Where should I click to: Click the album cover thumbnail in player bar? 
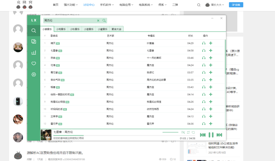[x=46, y=135]
